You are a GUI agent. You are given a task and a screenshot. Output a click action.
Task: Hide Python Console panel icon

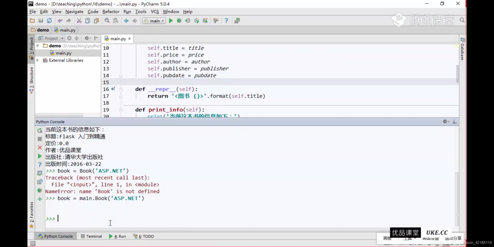pyautogui.click(x=455, y=122)
